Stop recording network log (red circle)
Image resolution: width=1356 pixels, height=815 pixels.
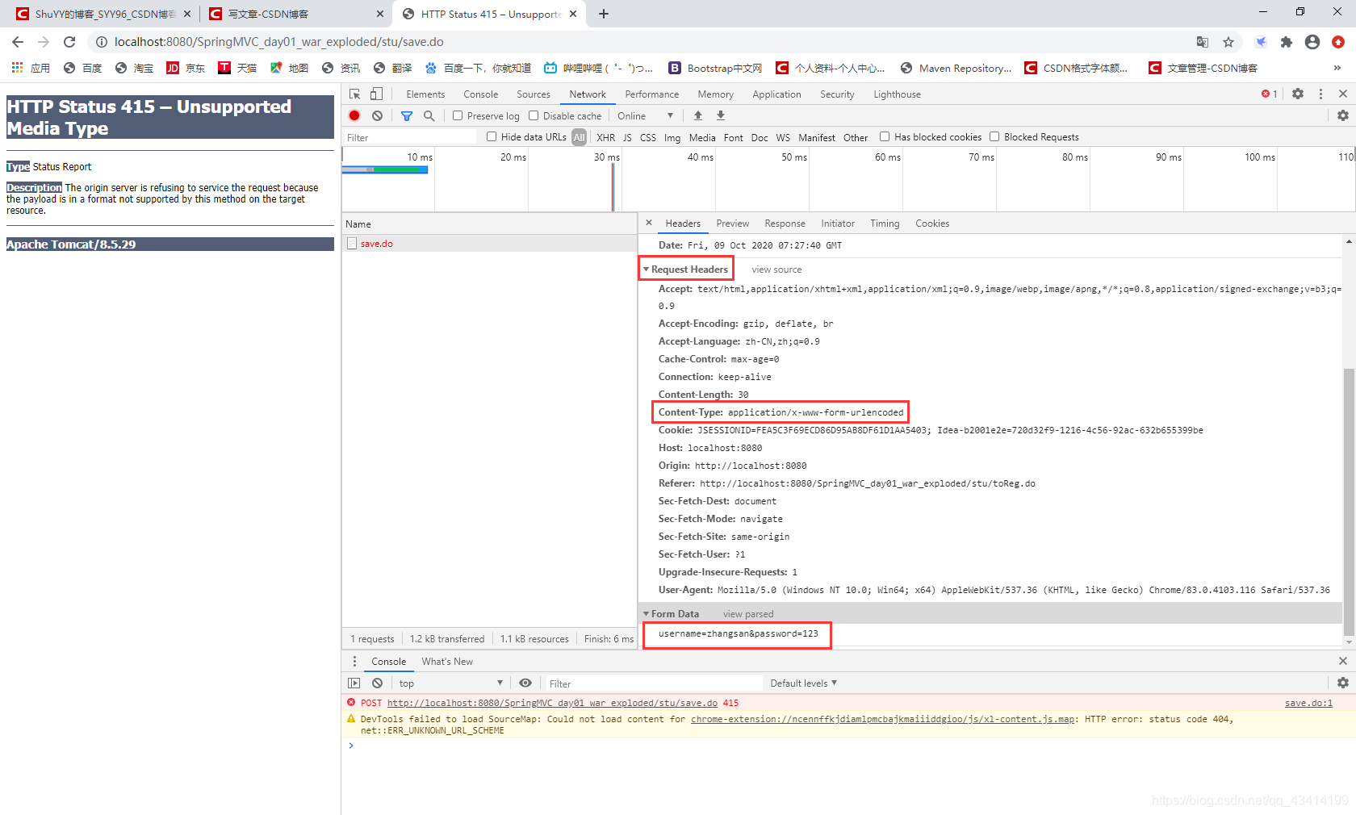354,115
